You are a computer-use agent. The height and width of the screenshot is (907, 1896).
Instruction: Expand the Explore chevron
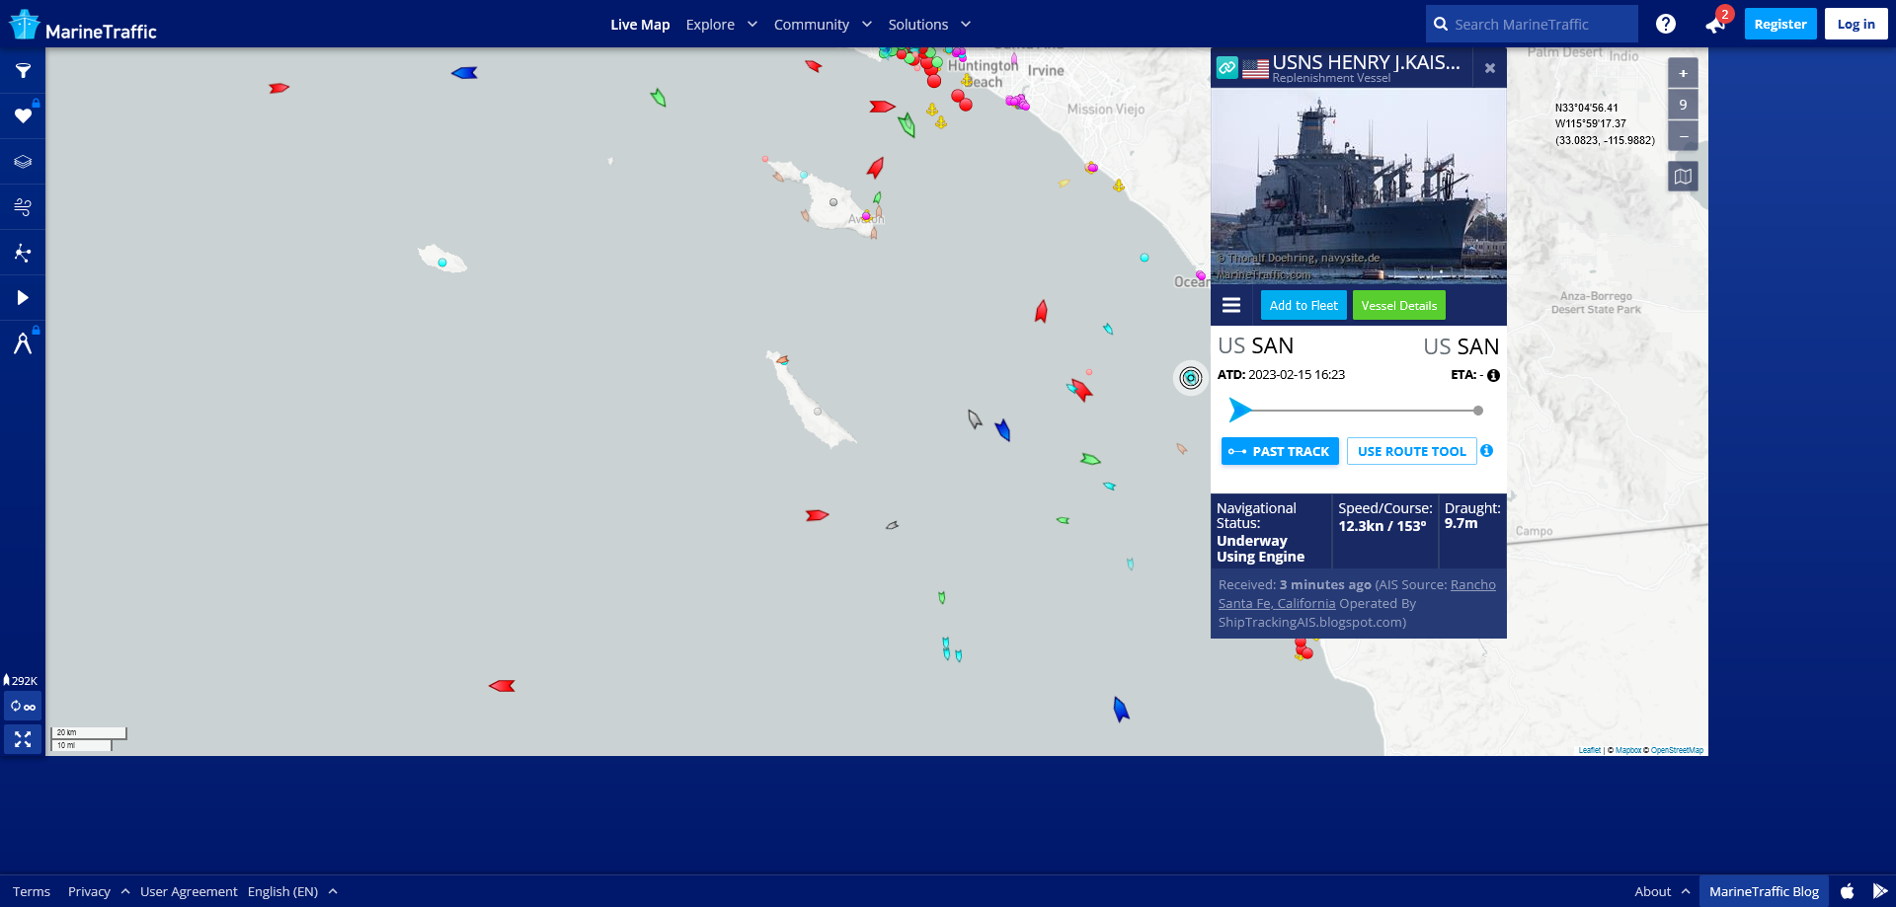click(752, 24)
